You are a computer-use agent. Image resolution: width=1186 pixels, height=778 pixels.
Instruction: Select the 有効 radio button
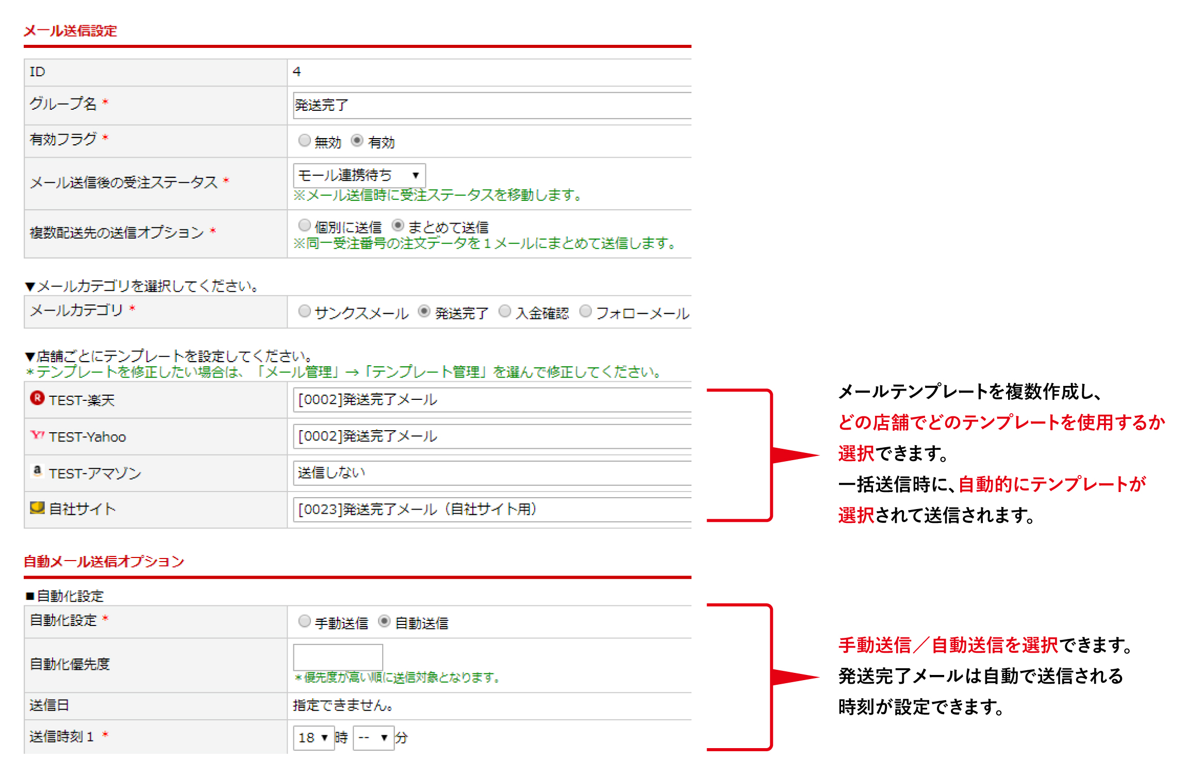357,140
